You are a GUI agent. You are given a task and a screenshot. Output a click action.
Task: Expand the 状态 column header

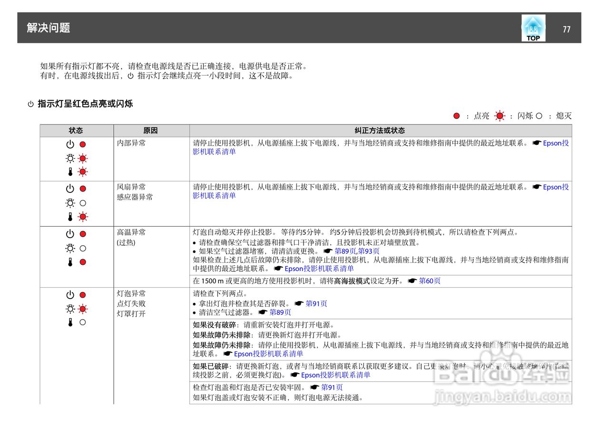76,130
